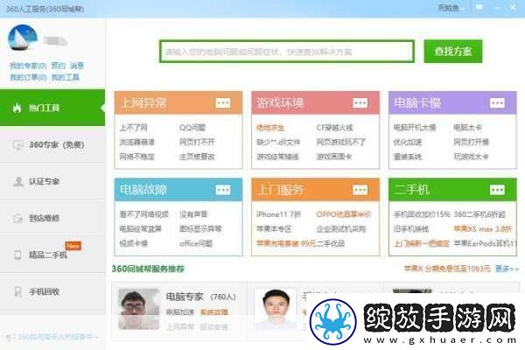Open 到店维修 in the sidebar

point(52,218)
